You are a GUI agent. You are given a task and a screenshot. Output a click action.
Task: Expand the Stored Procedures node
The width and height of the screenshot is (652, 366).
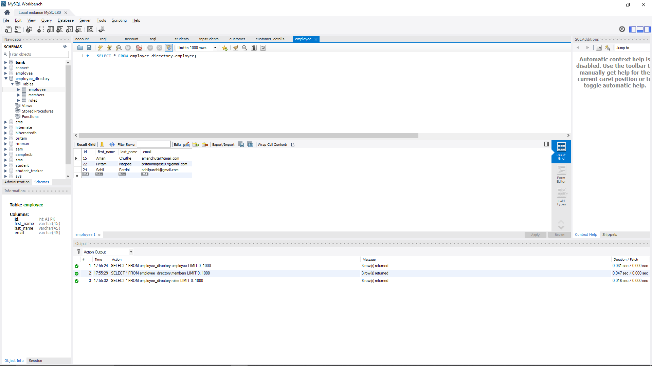pos(38,111)
